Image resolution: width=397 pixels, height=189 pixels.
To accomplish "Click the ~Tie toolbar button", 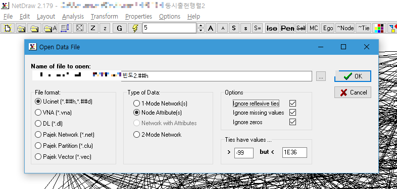I will click(x=364, y=28).
